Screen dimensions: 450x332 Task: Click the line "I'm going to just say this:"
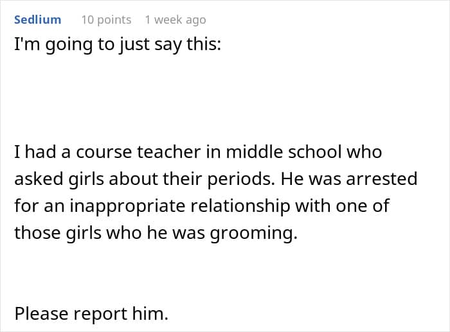click(118, 48)
